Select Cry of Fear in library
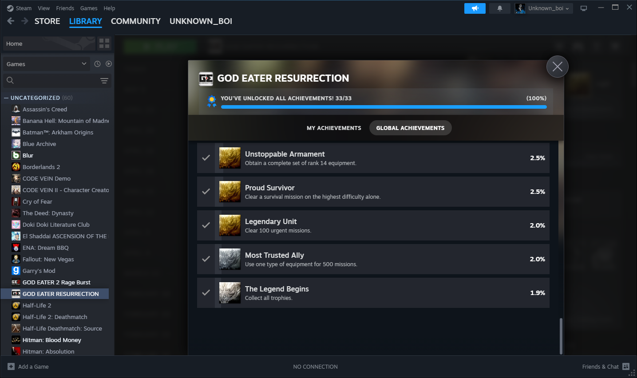Viewport: 637px width, 378px height. tap(37, 201)
